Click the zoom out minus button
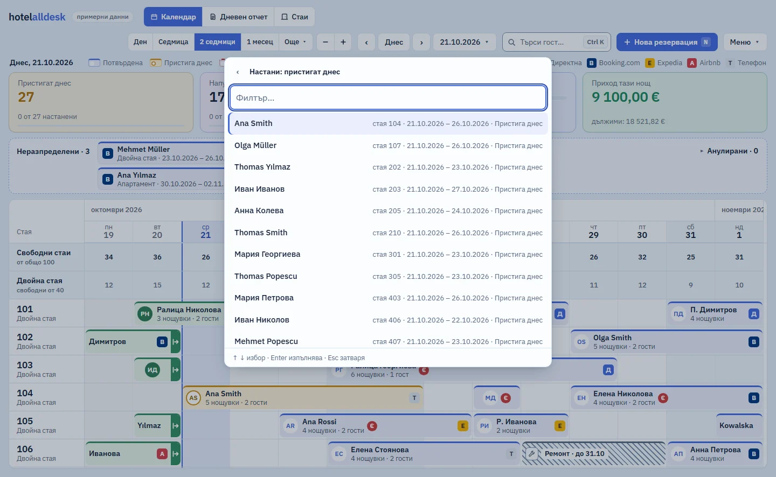Image resolution: width=776 pixels, height=477 pixels. click(x=325, y=42)
